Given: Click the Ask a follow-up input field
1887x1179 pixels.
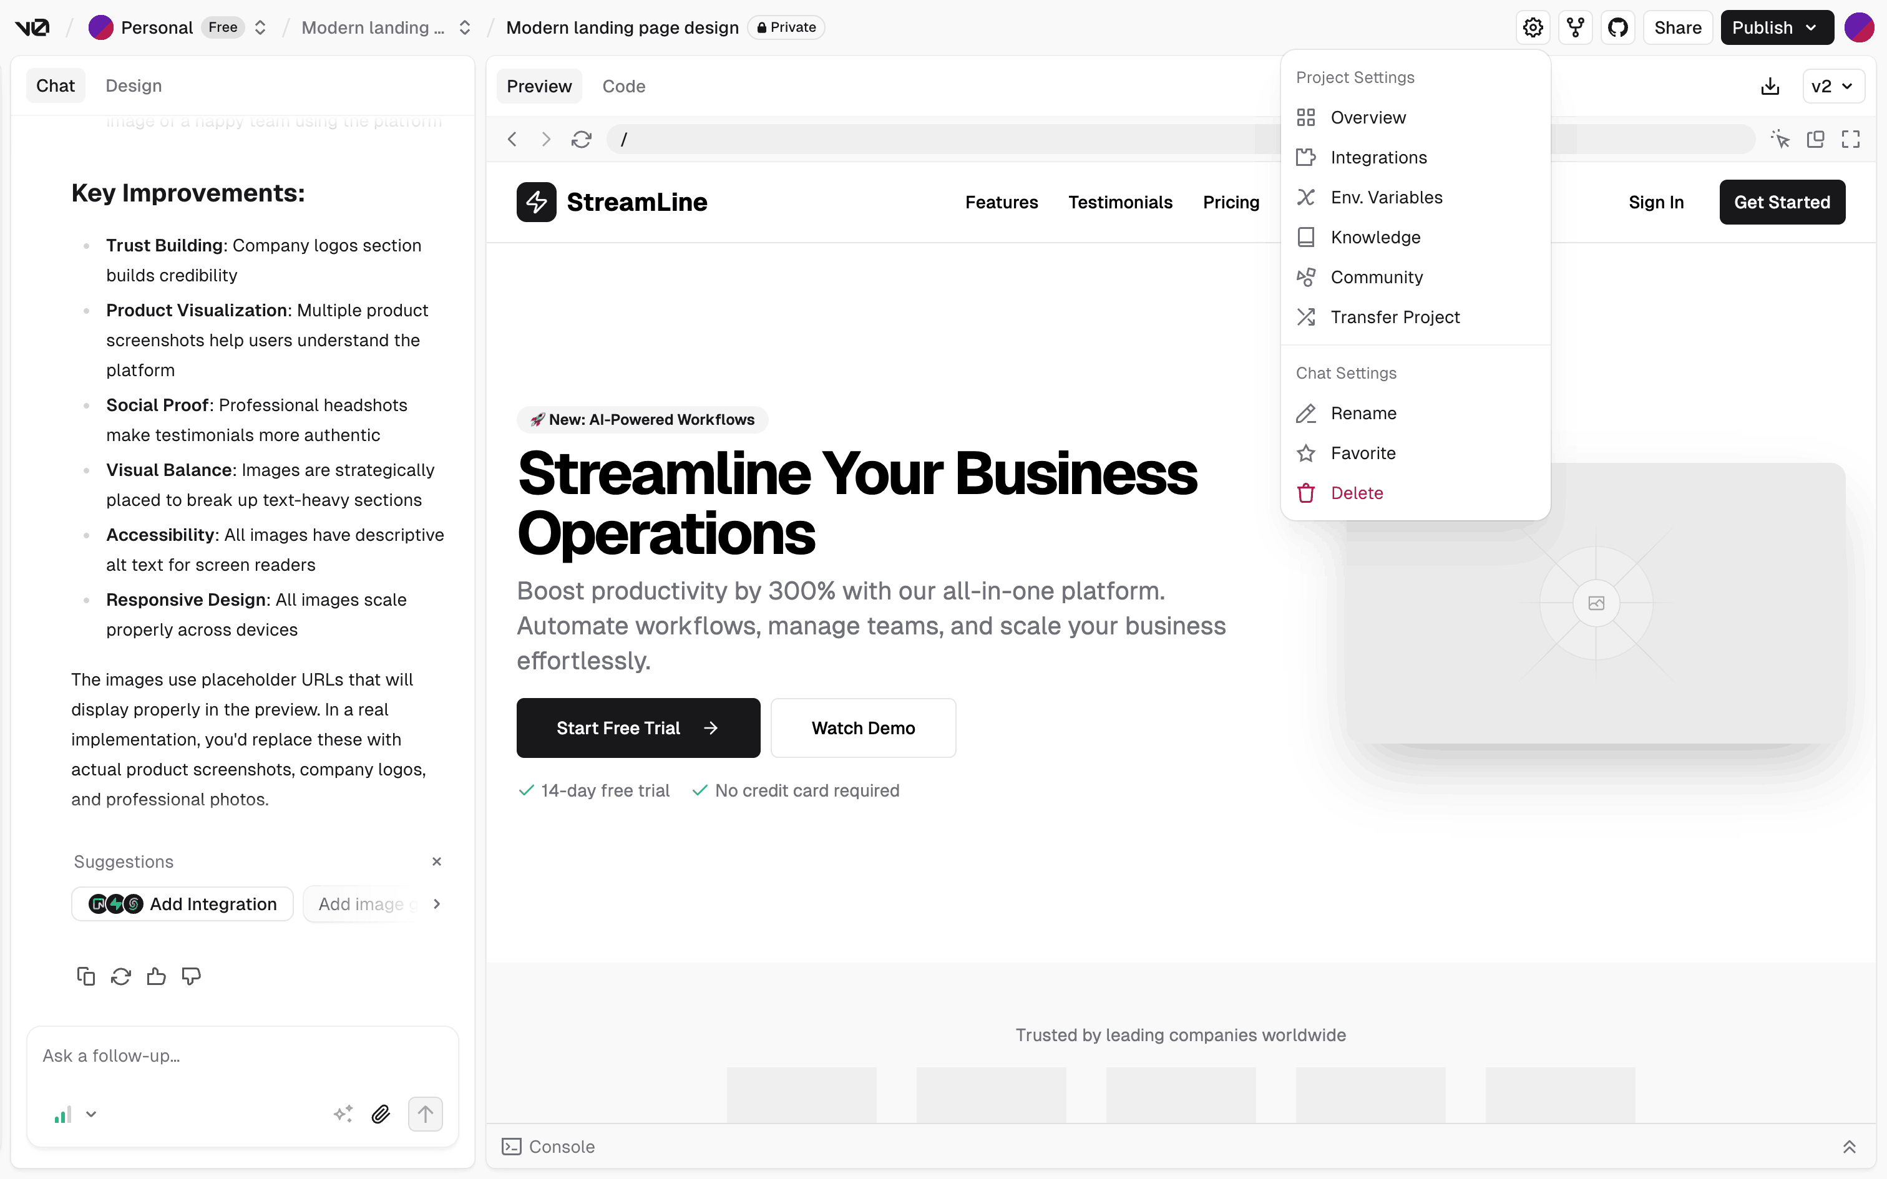Looking at the screenshot, I should click(241, 1055).
